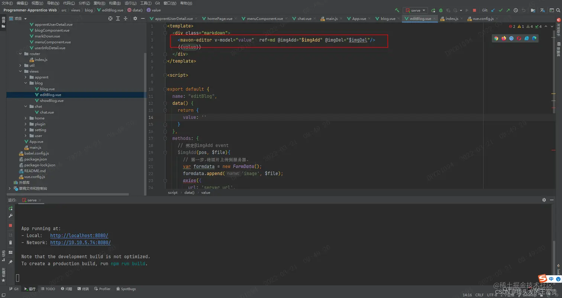Expand the home folder

coord(26,118)
